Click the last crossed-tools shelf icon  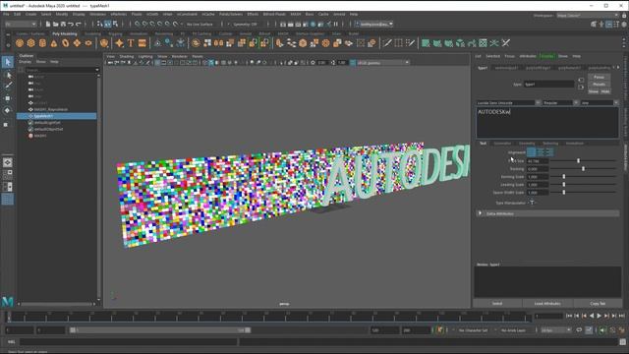(506, 43)
